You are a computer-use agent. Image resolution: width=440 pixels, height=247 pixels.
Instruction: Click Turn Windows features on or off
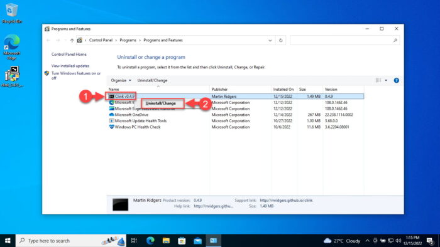76,75
